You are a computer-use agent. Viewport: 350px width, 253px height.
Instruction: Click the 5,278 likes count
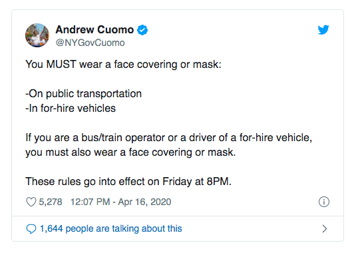(x=51, y=202)
